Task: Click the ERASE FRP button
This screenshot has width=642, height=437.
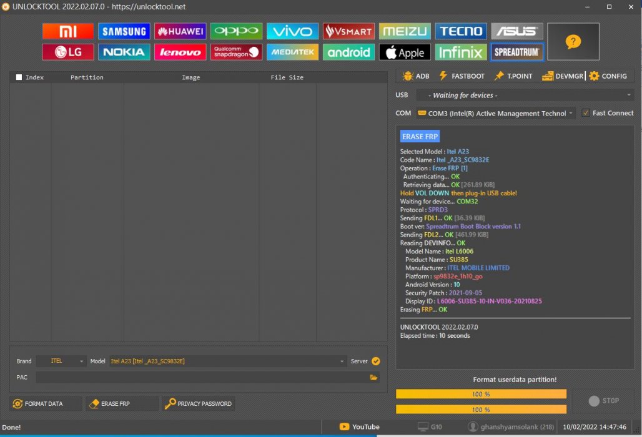Action: pos(122,403)
